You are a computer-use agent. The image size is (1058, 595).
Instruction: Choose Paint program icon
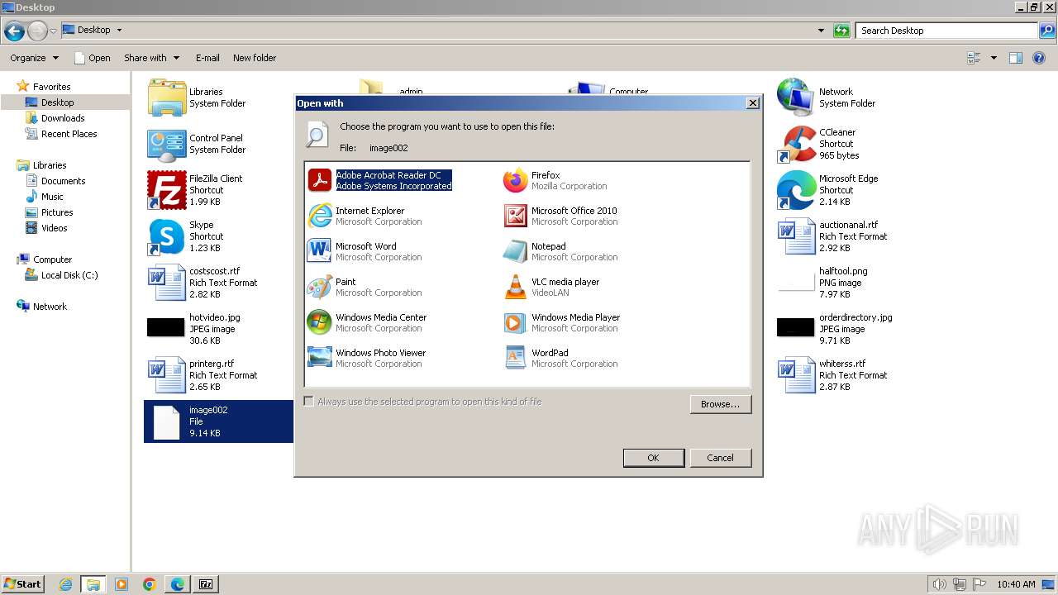point(320,287)
